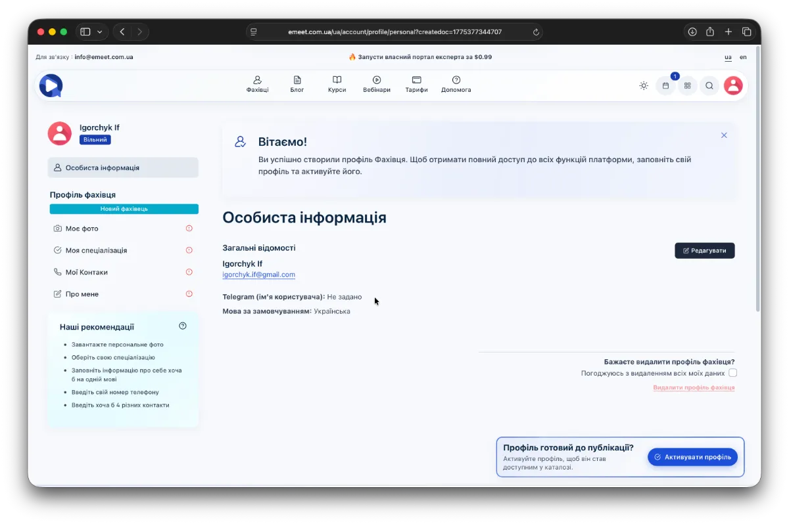789x524 pixels.
Task: Switch language to en
Action: (743, 57)
